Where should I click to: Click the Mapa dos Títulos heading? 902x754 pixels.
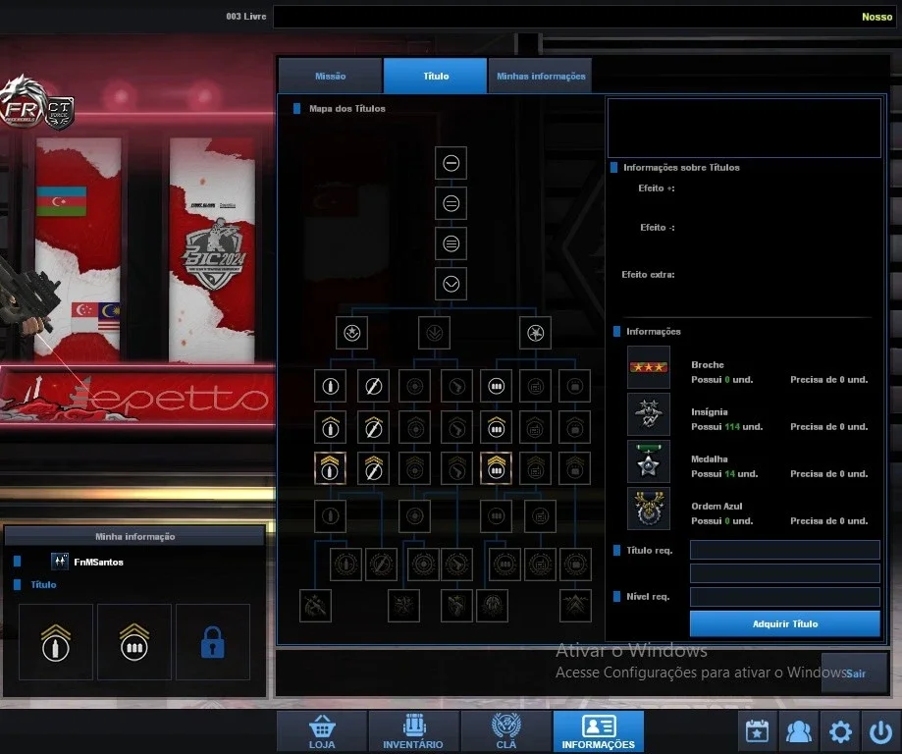point(346,108)
